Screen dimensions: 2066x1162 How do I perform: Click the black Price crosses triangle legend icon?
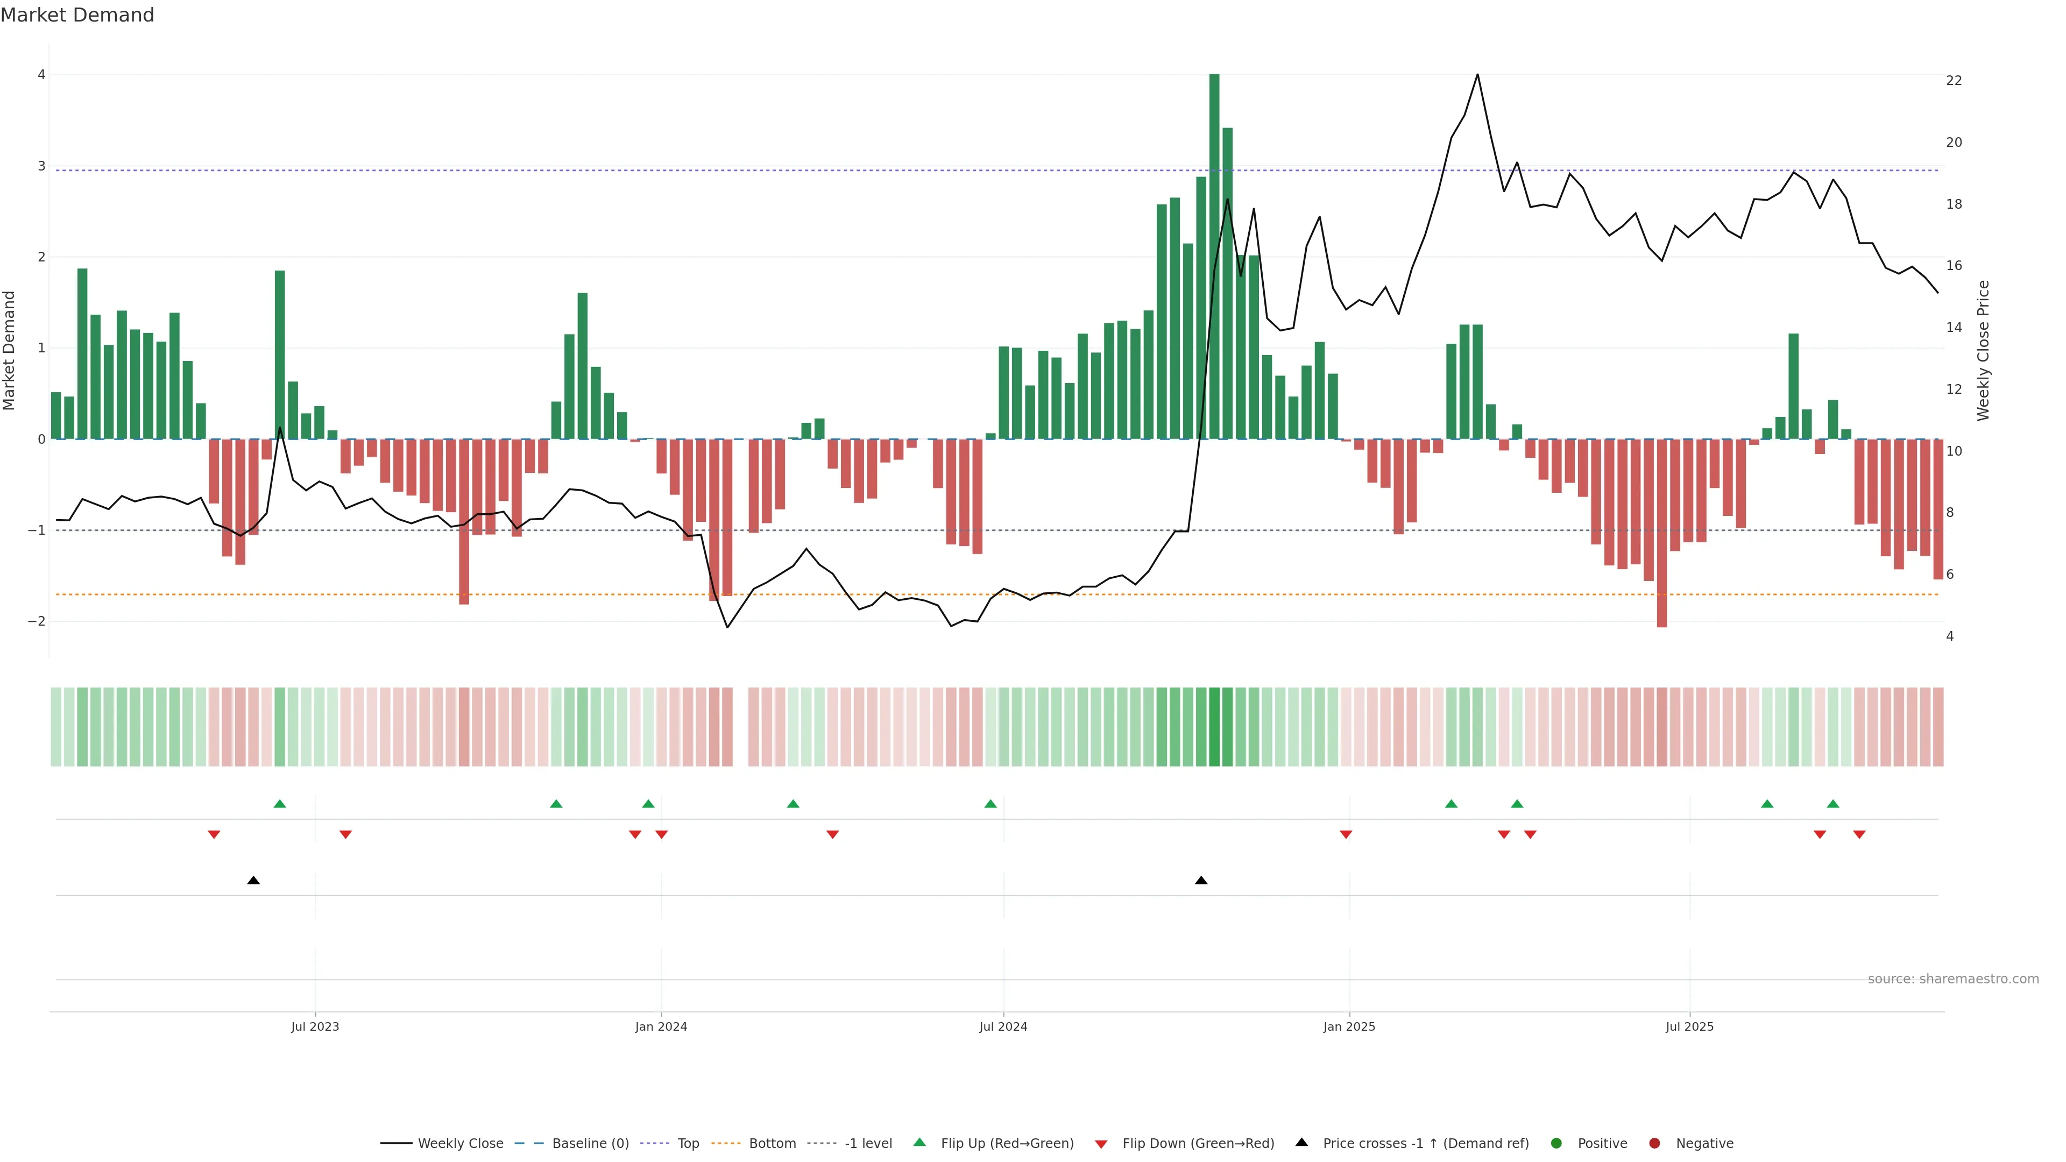(1301, 1143)
